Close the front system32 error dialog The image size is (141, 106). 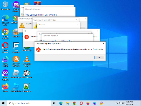coord(103,44)
